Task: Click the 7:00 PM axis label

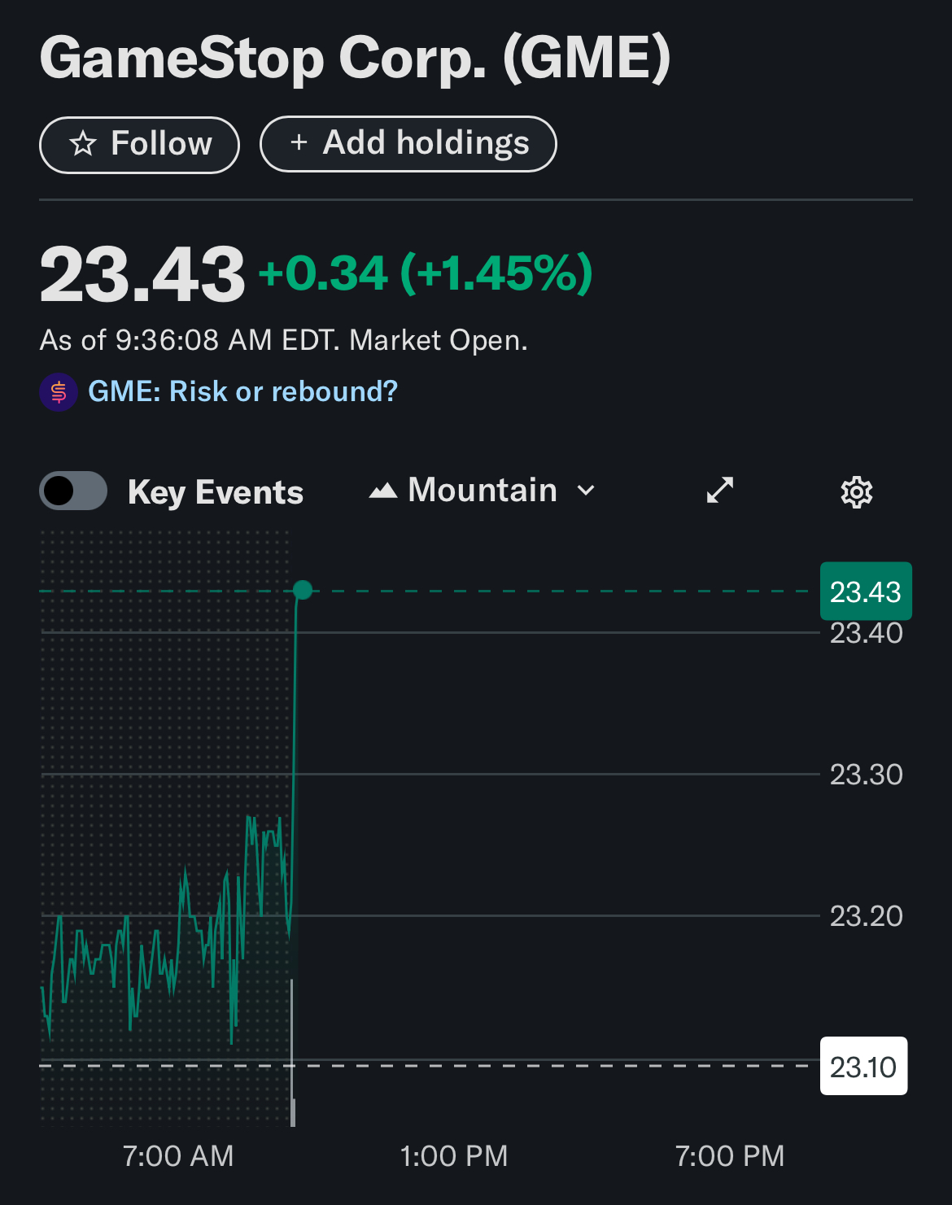Action: point(730,1155)
